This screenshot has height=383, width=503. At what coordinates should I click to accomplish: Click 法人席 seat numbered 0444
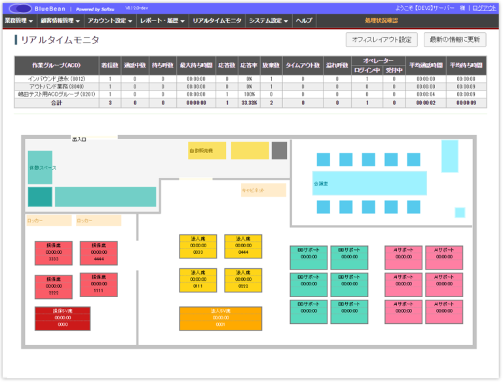(x=243, y=246)
